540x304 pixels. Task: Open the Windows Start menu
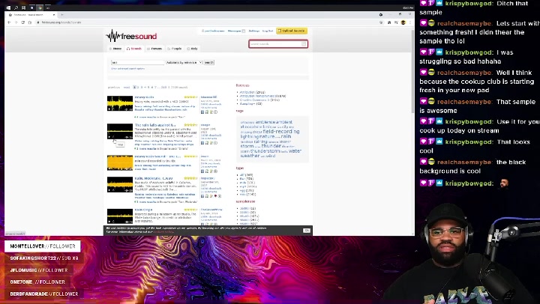tap(8, 7)
